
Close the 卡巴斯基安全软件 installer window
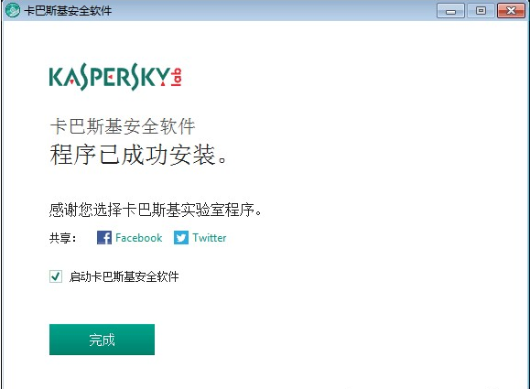(x=511, y=11)
